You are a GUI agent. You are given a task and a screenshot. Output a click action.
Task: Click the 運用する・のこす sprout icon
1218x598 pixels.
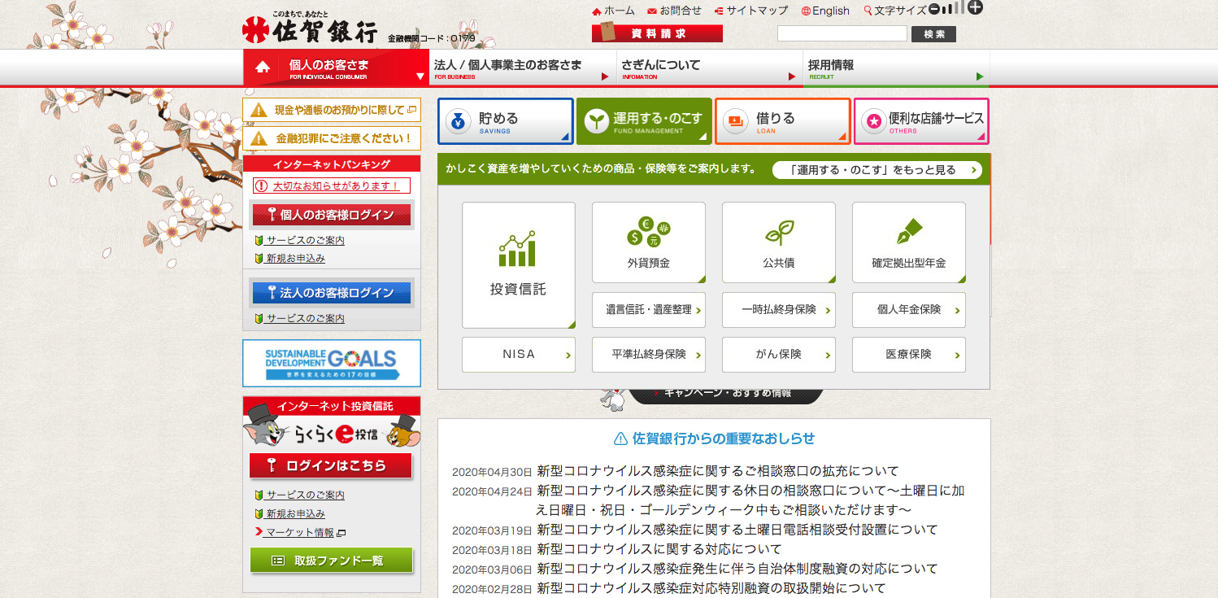coord(597,121)
